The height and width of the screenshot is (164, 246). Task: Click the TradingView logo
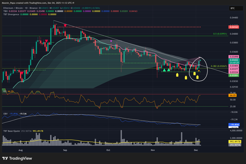[x=17, y=158]
